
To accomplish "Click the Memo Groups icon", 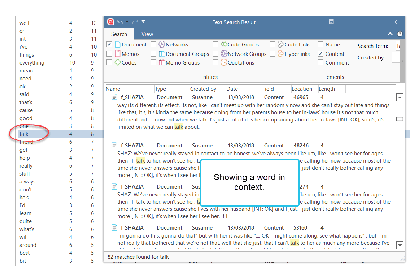I will coord(162,62).
